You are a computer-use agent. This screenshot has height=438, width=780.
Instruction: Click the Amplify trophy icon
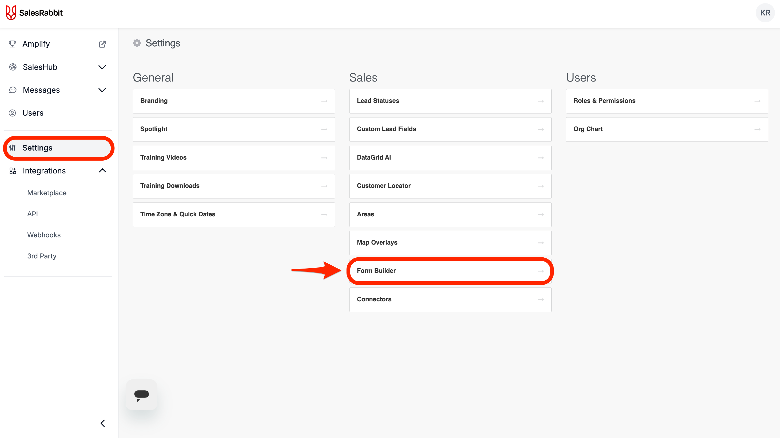13,44
